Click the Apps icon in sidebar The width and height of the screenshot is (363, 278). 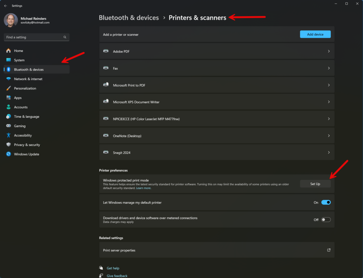[9, 98]
